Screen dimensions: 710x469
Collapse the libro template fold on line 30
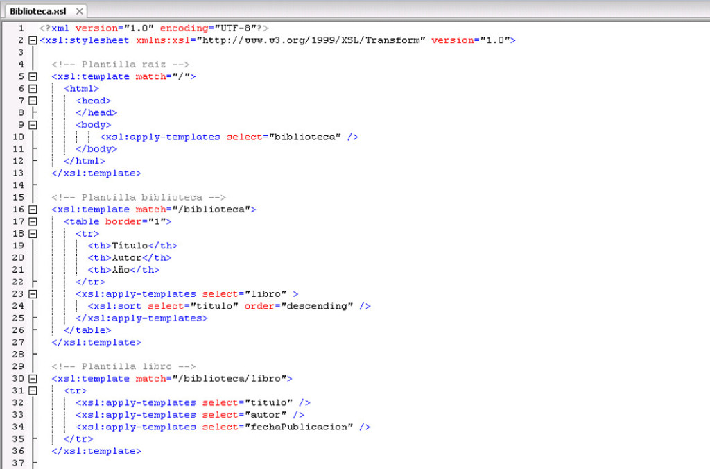[x=33, y=379]
